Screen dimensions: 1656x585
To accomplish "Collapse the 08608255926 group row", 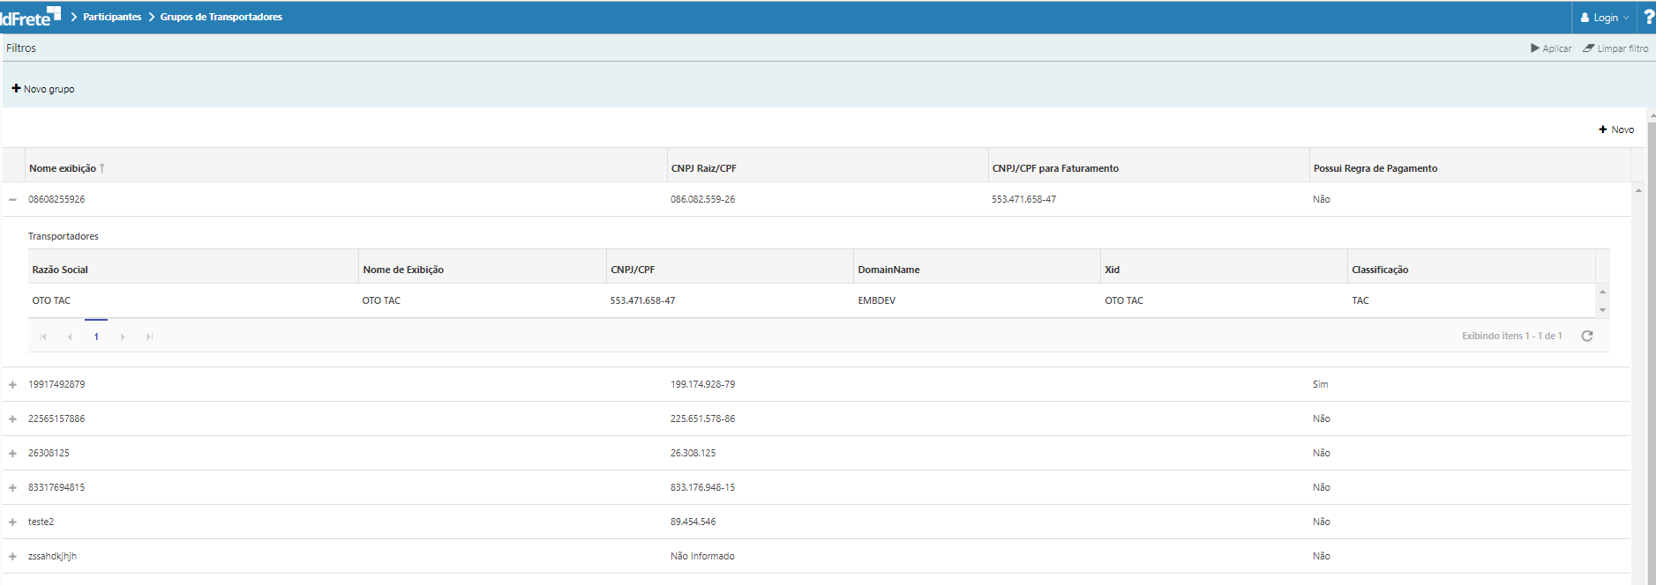I will 12,199.
